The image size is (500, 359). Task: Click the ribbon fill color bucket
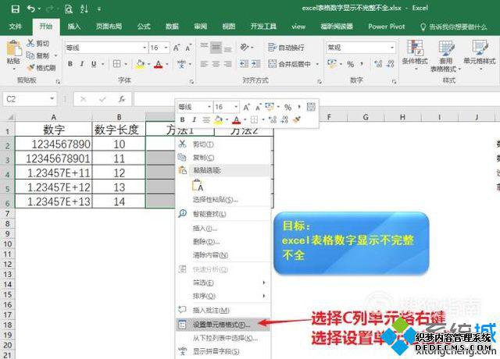(140, 64)
